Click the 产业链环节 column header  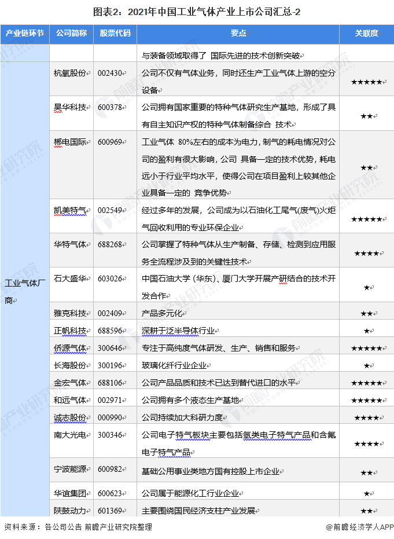point(25,34)
